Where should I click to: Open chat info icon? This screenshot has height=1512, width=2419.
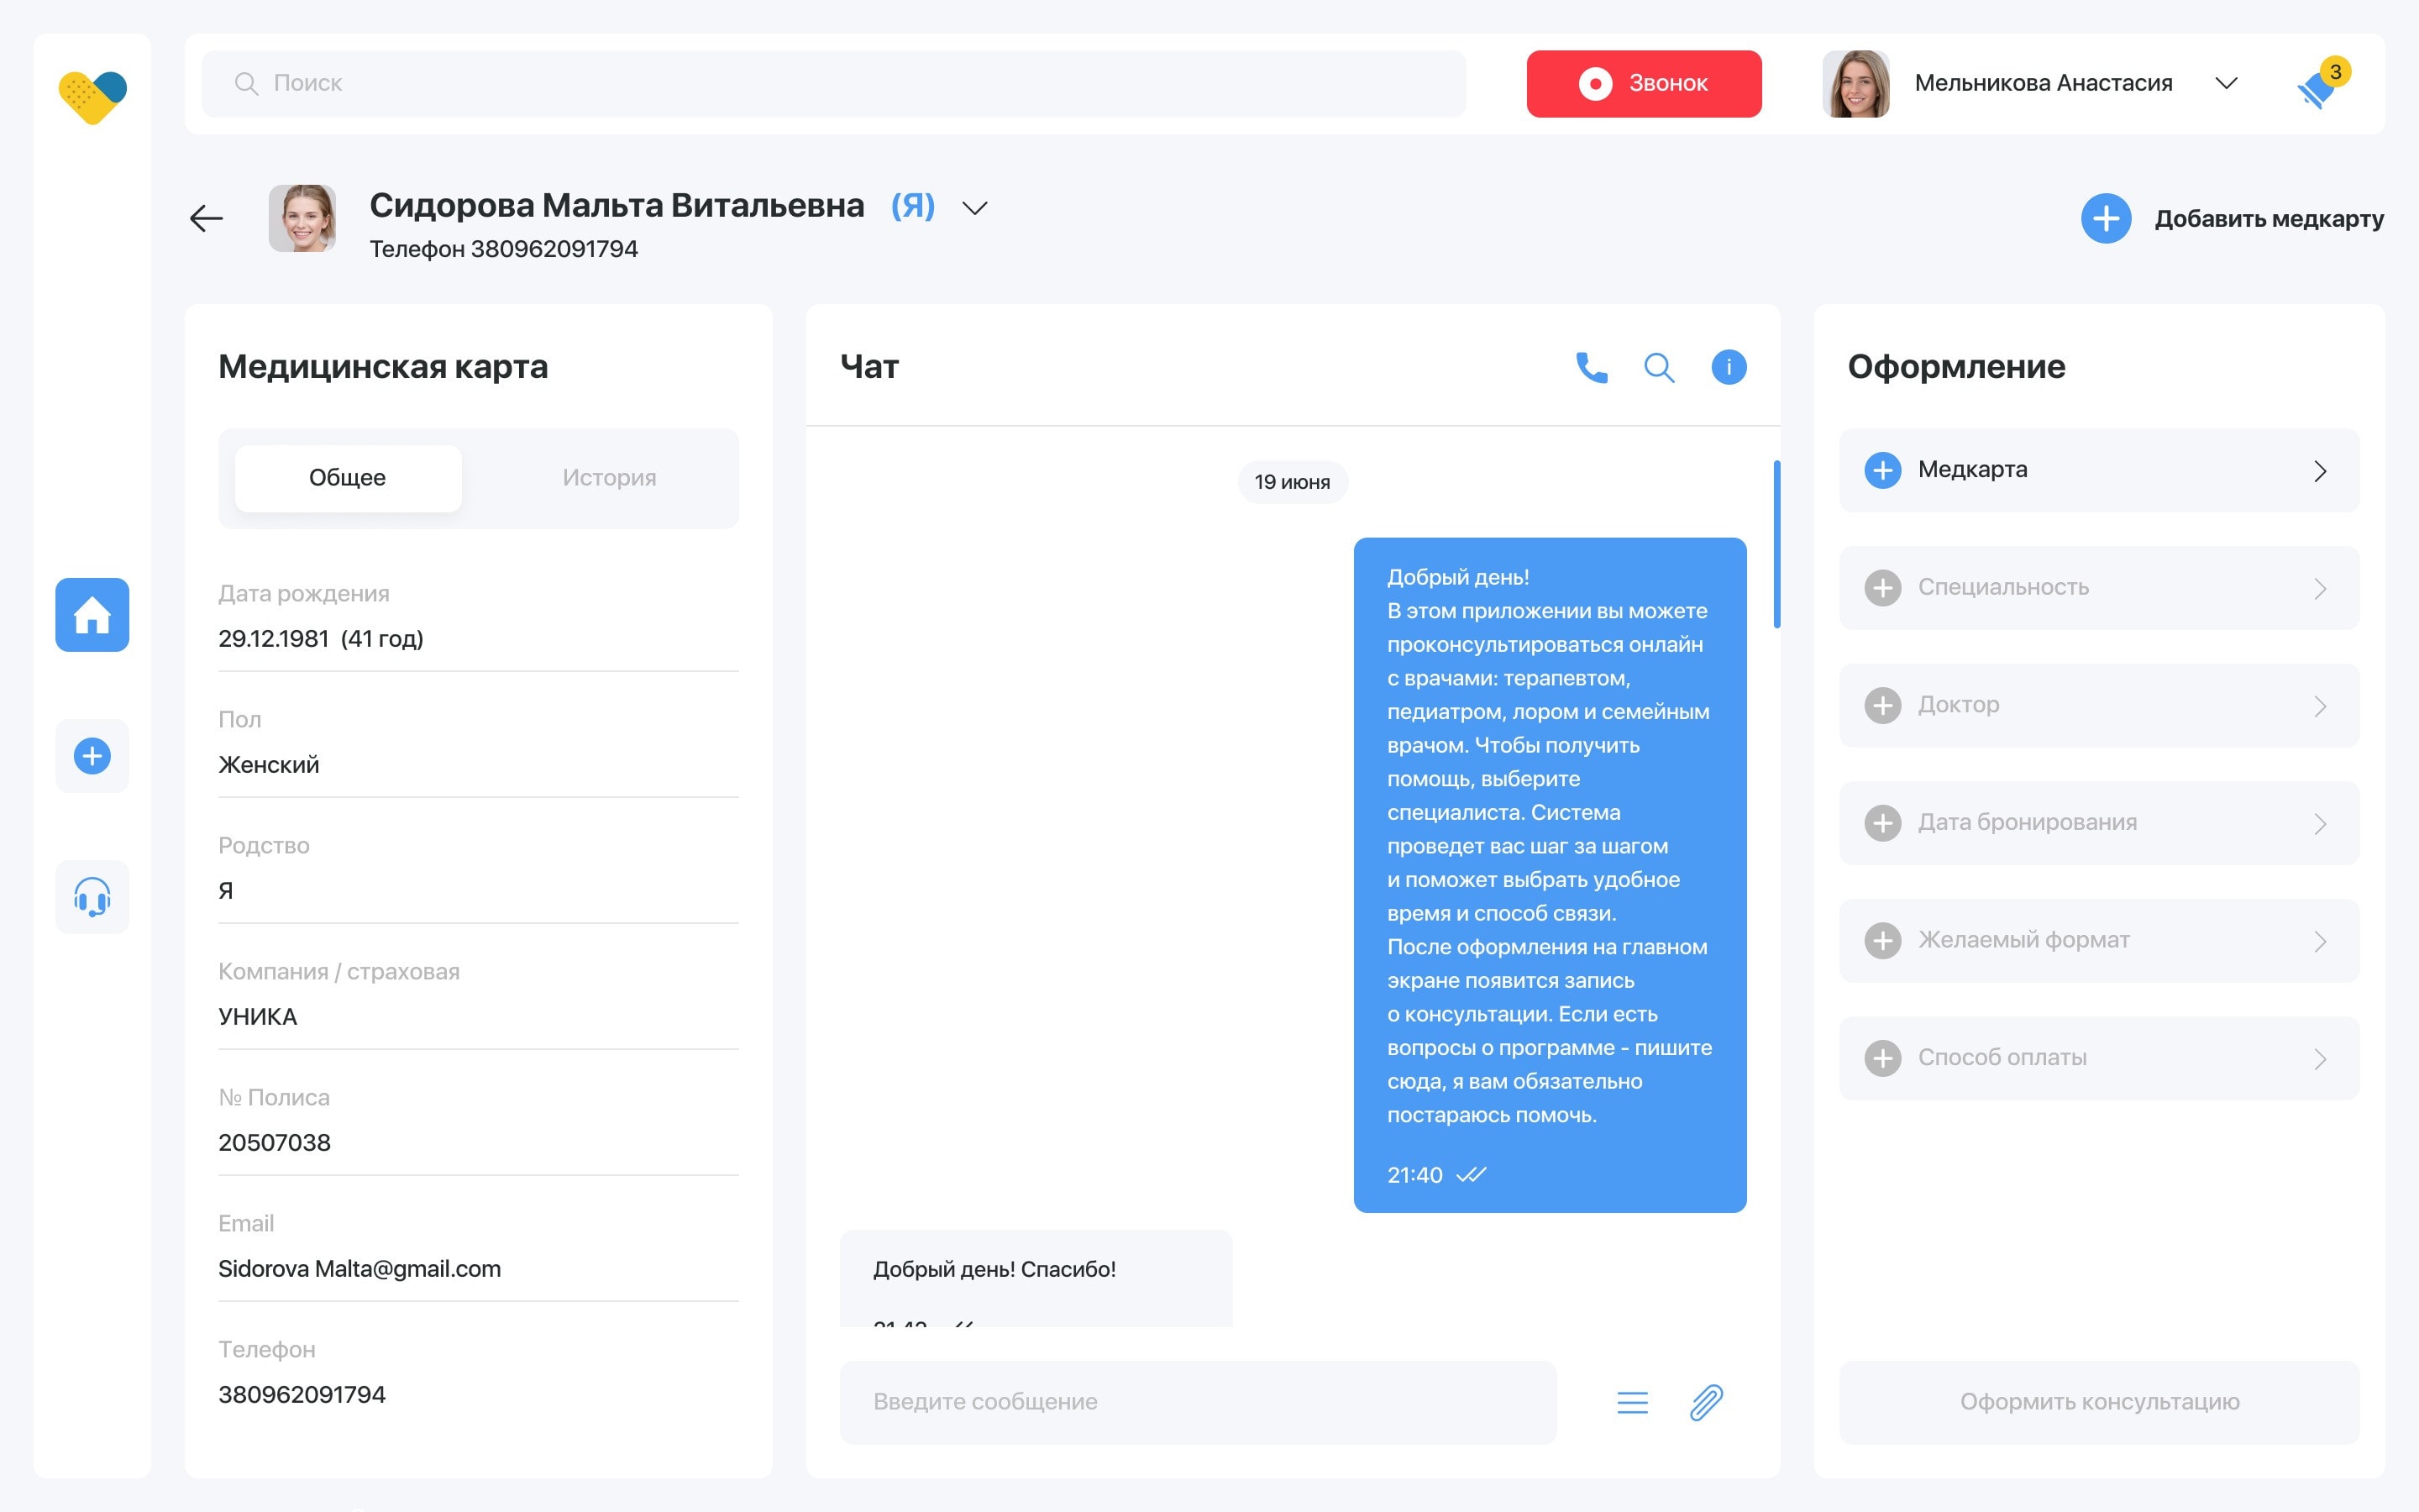(1729, 367)
